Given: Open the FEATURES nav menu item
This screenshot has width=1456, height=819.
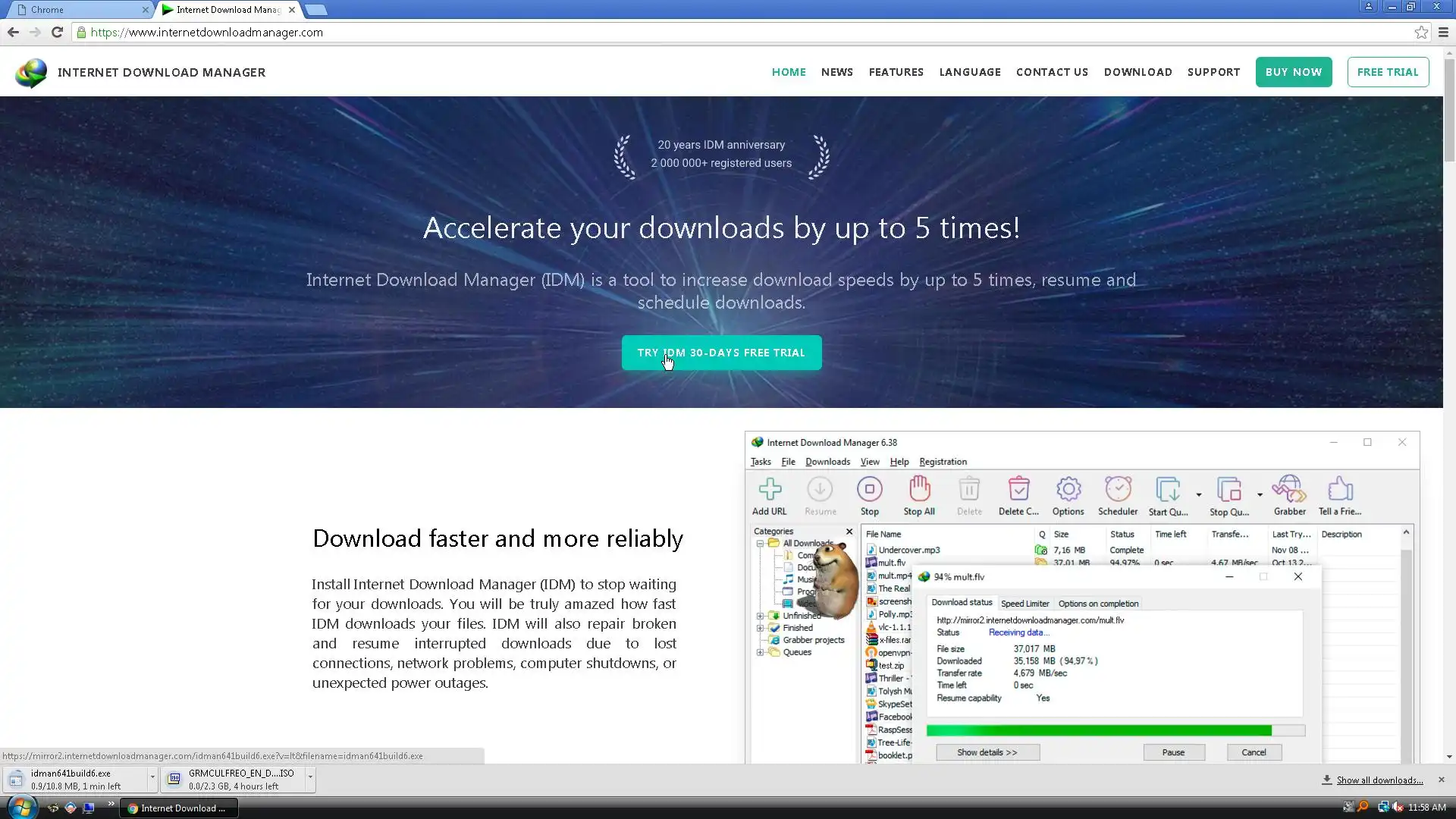Looking at the screenshot, I should (x=896, y=72).
